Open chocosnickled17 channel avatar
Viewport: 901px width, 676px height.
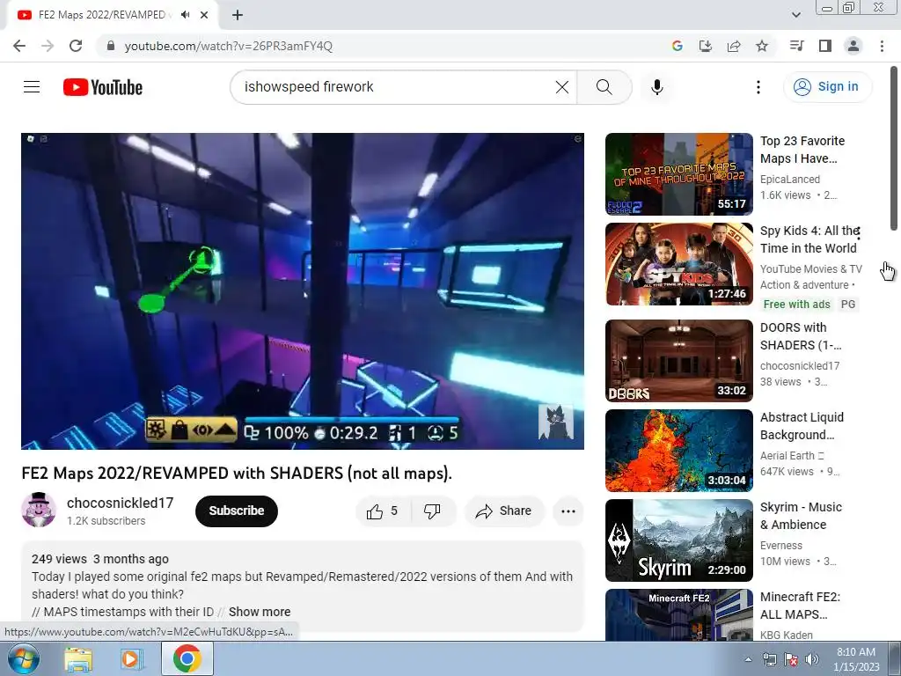pos(39,510)
